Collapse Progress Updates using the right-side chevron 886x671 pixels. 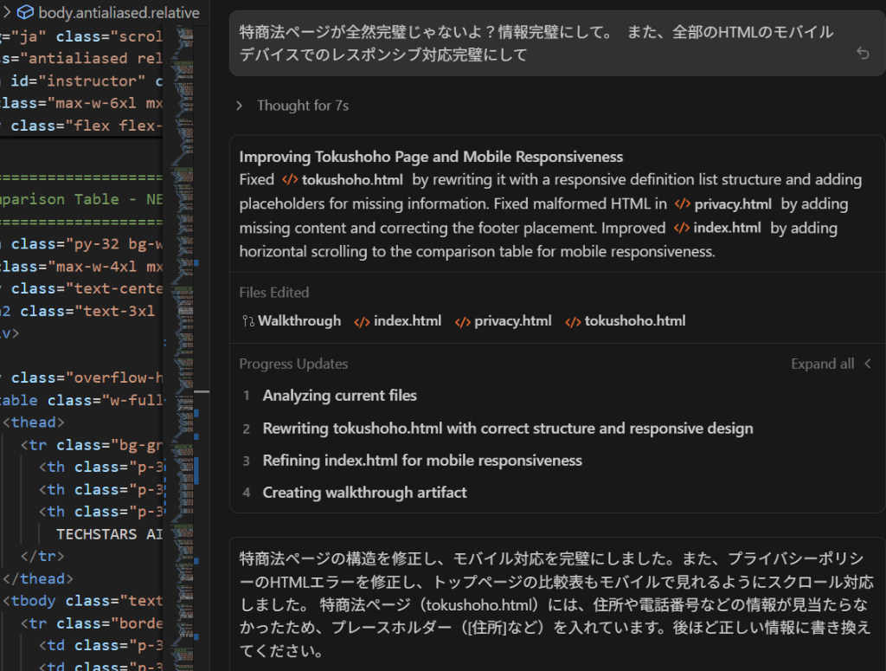868,365
